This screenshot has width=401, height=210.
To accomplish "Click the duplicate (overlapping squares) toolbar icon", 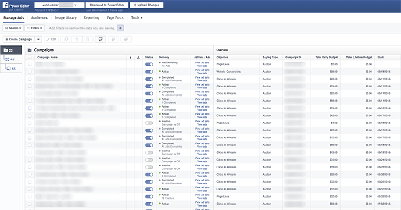I will [x=66, y=39].
